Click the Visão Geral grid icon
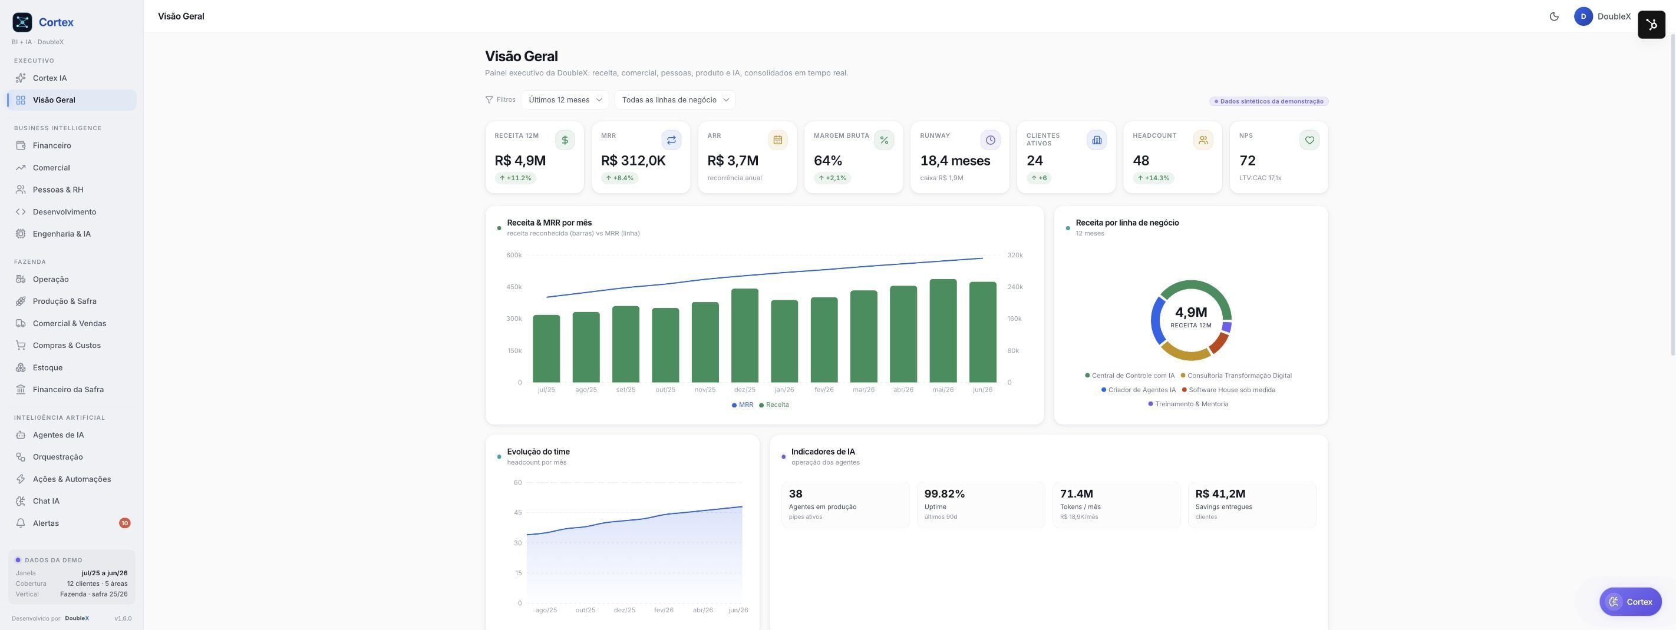1676x630 pixels. [x=21, y=100]
